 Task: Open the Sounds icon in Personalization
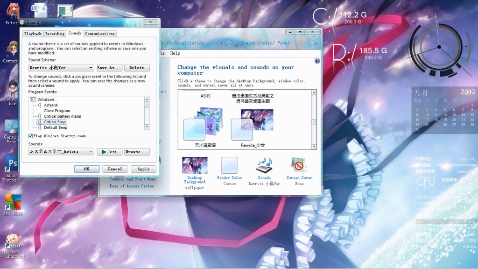pos(264,166)
